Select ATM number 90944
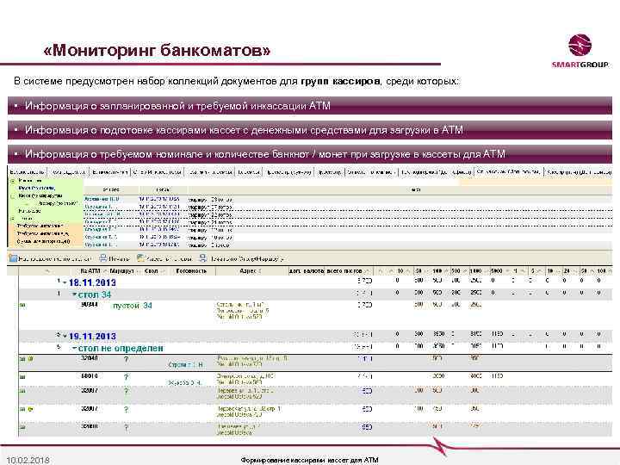Screen dimensions: 620x465 [x=89, y=305]
